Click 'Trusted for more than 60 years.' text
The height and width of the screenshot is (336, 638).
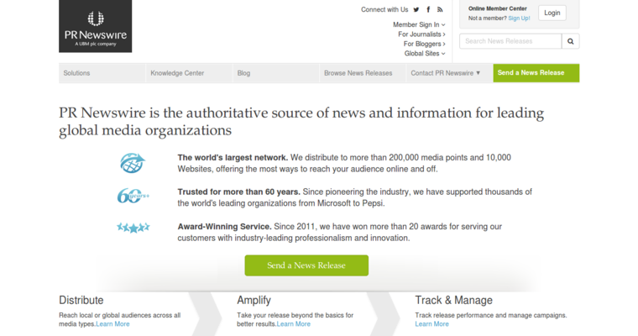(239, 192)
